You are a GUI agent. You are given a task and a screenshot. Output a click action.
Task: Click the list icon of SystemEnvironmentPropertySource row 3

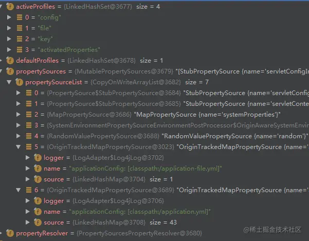[29, 125]
